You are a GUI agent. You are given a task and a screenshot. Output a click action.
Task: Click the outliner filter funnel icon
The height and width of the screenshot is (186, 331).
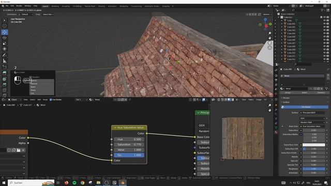(322, 10)
